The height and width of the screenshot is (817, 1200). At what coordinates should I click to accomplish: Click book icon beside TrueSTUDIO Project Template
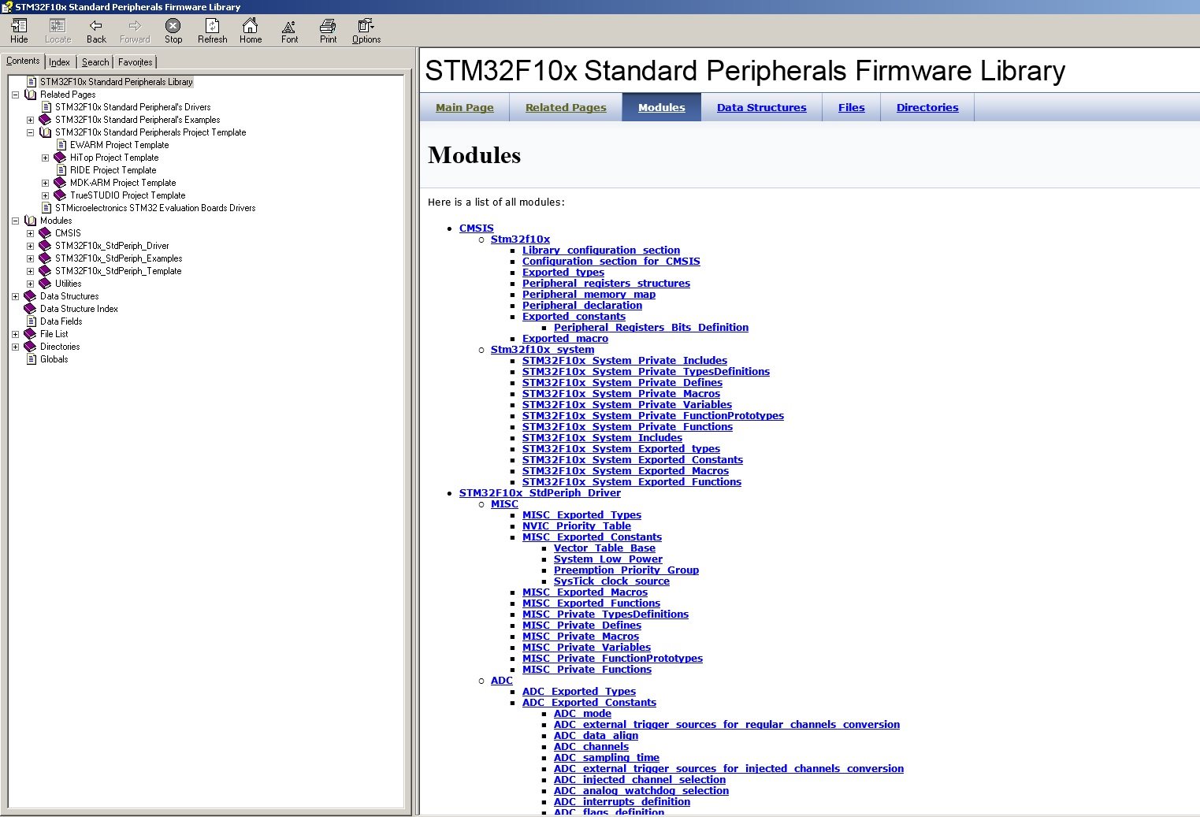pyautogui.click(x=61, y=195)
